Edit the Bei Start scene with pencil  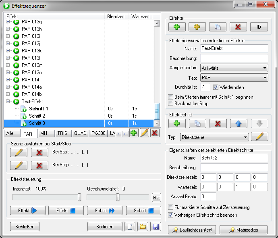point(19,153)
